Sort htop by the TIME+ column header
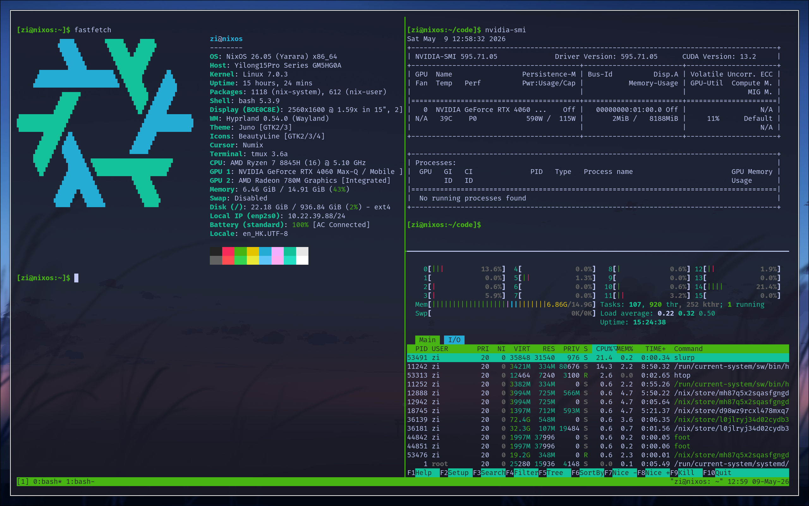809x506 pixels. pos(655,349)
